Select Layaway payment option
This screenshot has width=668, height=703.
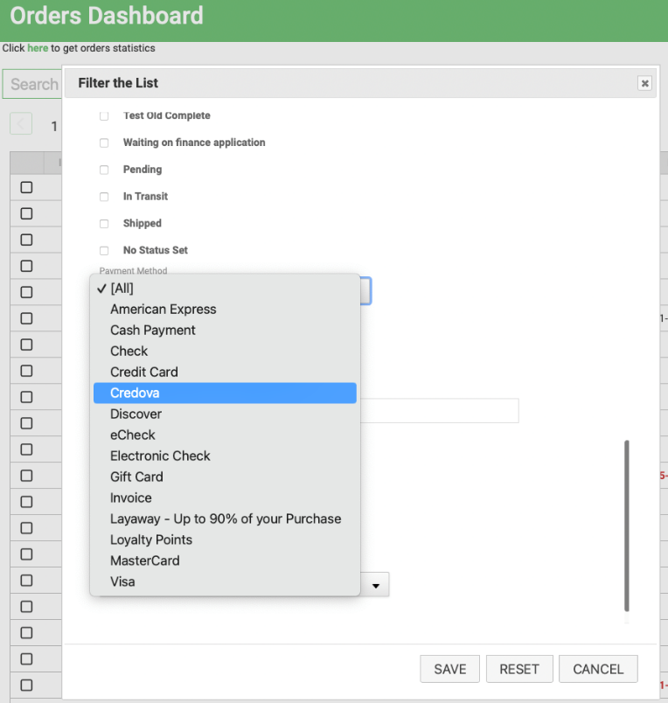(225, 519)
